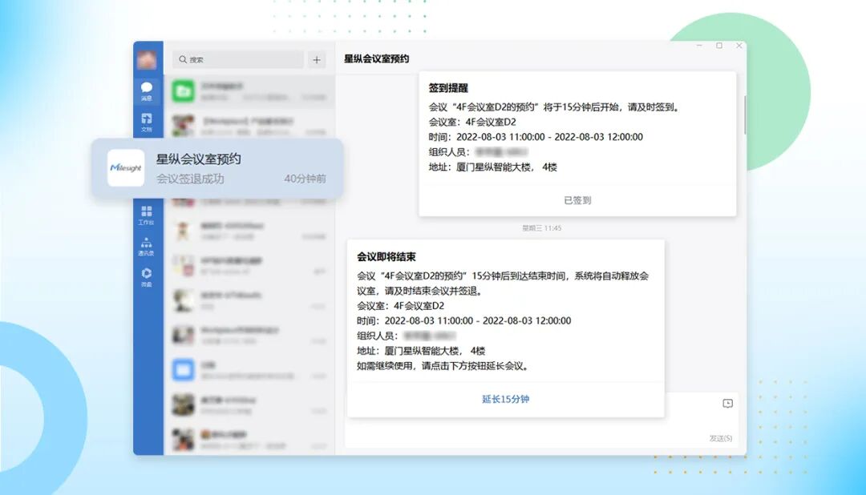Open the 通讯录 (Contacts) sidebar icon
Screen dimensions: 866x495
pos(147,246)
